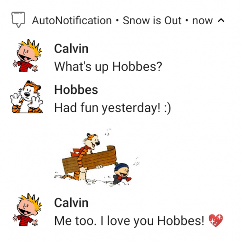
Task: Open message "What's up Hobbes?"
Action: click(108, 66)
